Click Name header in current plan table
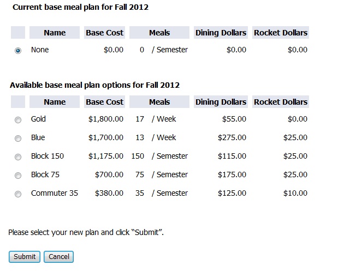The height and width of the screenshot is (271, 344). pyautogui.click(x=55, y=33)
